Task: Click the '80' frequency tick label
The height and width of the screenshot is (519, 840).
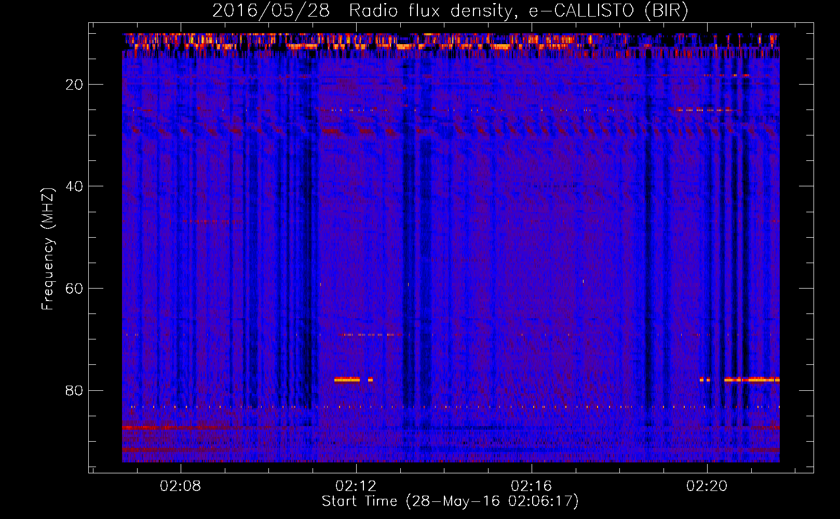Action: 74,390
